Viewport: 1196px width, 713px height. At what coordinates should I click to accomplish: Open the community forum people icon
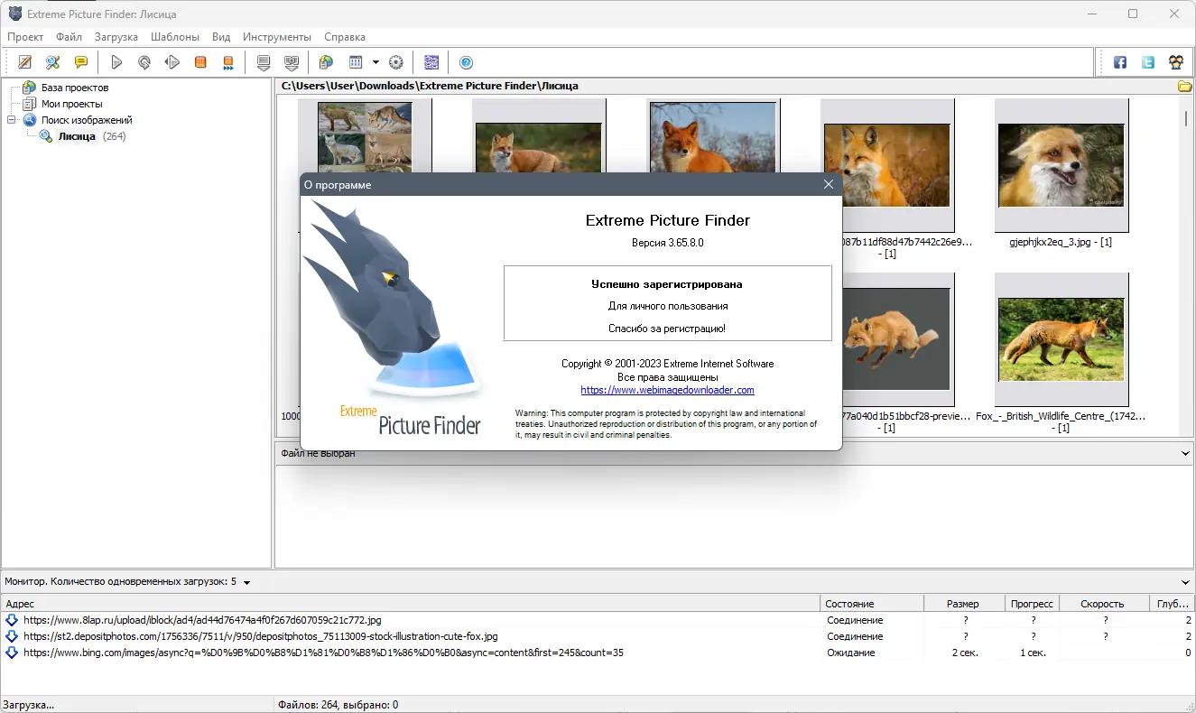[x=1175, y=62]
